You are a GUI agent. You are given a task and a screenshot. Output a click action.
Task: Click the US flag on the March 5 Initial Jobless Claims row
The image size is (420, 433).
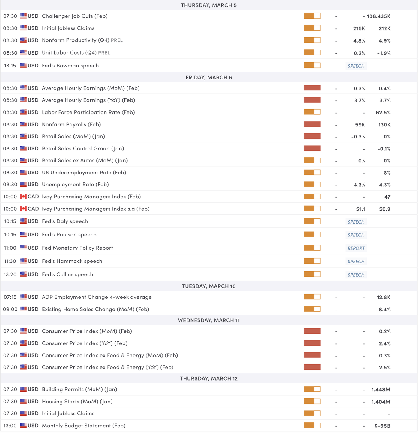pos(23,28)
